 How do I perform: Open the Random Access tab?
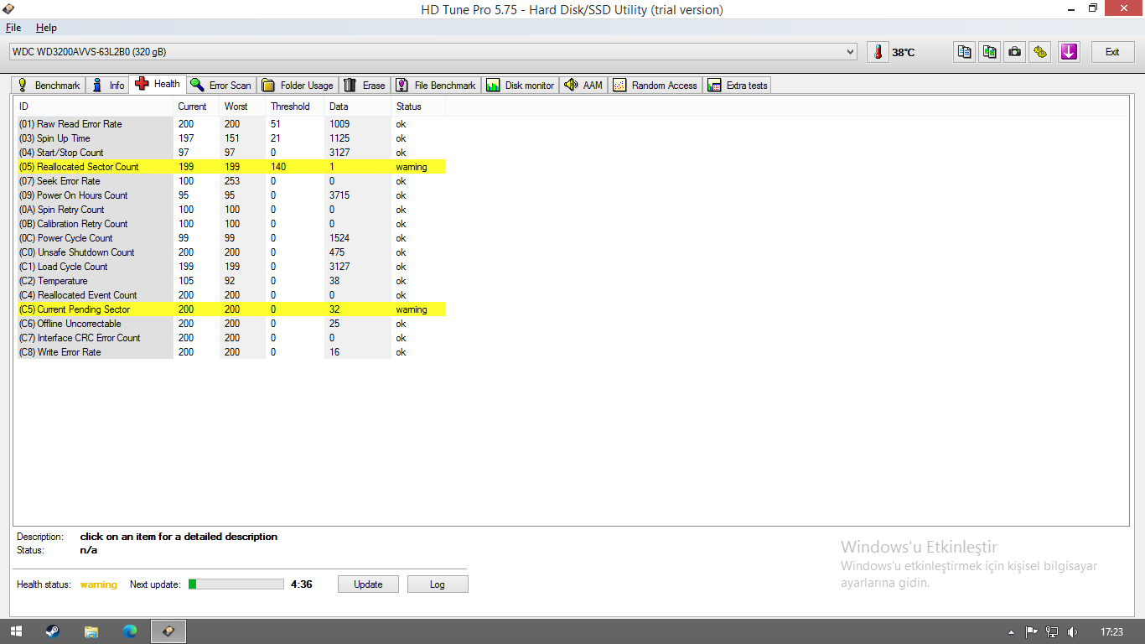click(x=655, y=85)
